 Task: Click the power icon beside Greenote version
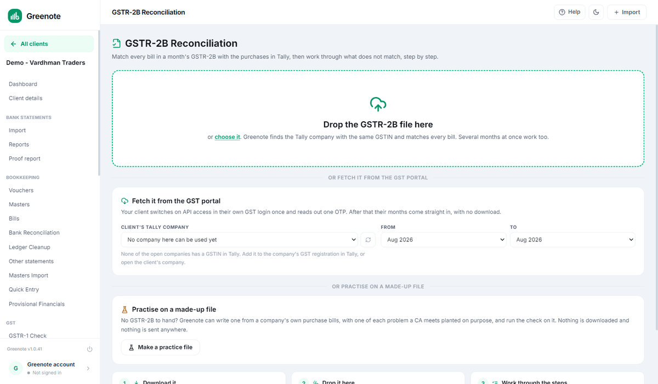[90, 349]
